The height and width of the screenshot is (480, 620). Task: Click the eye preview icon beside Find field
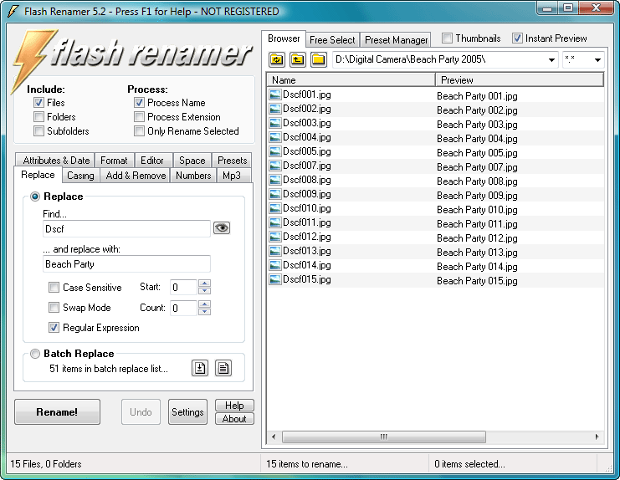pyautogui.click(x=222, y=227)
